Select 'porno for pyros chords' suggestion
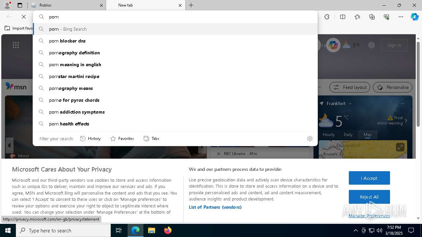The image size is (422, 237). pos(175,100)
